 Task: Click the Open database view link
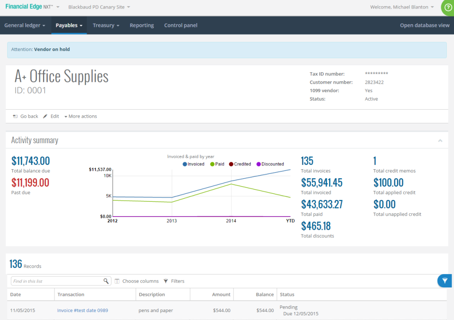[x=424, y=25]
